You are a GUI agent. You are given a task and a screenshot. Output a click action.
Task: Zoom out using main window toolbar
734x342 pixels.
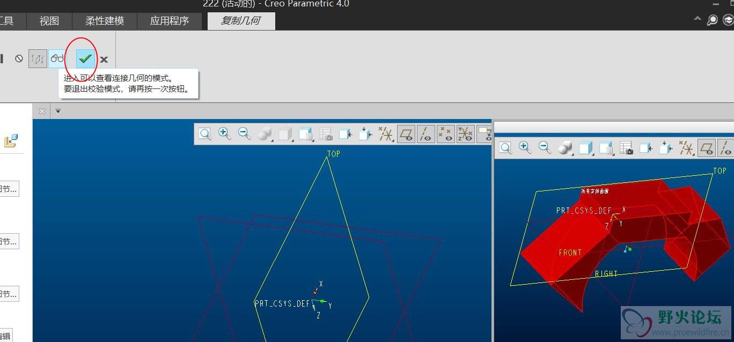tap(245, 134)
